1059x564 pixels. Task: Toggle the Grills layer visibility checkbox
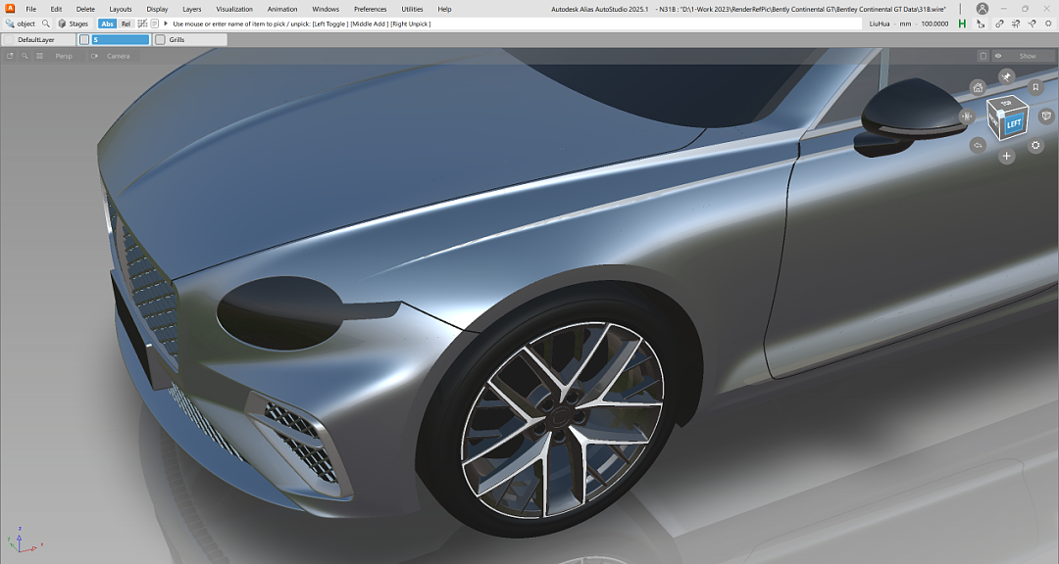(x=160, y=40)
